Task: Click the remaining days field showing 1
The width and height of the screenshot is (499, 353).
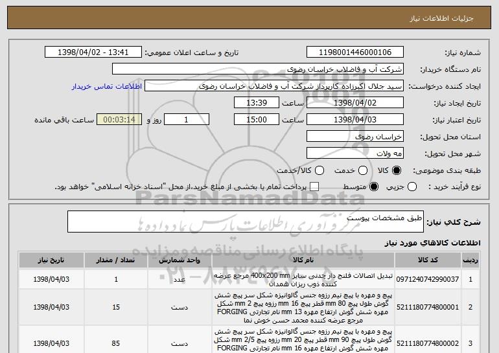Action: click(x=187, y=120)
